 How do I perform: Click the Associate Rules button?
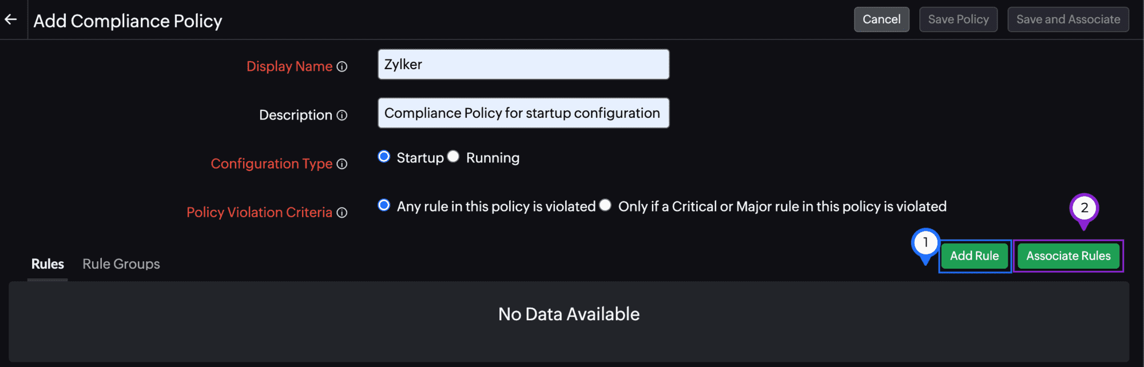[1068, 256]
